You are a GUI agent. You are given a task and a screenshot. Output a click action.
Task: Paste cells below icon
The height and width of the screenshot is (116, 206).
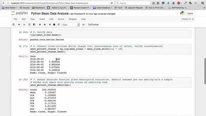pos(34,24)
